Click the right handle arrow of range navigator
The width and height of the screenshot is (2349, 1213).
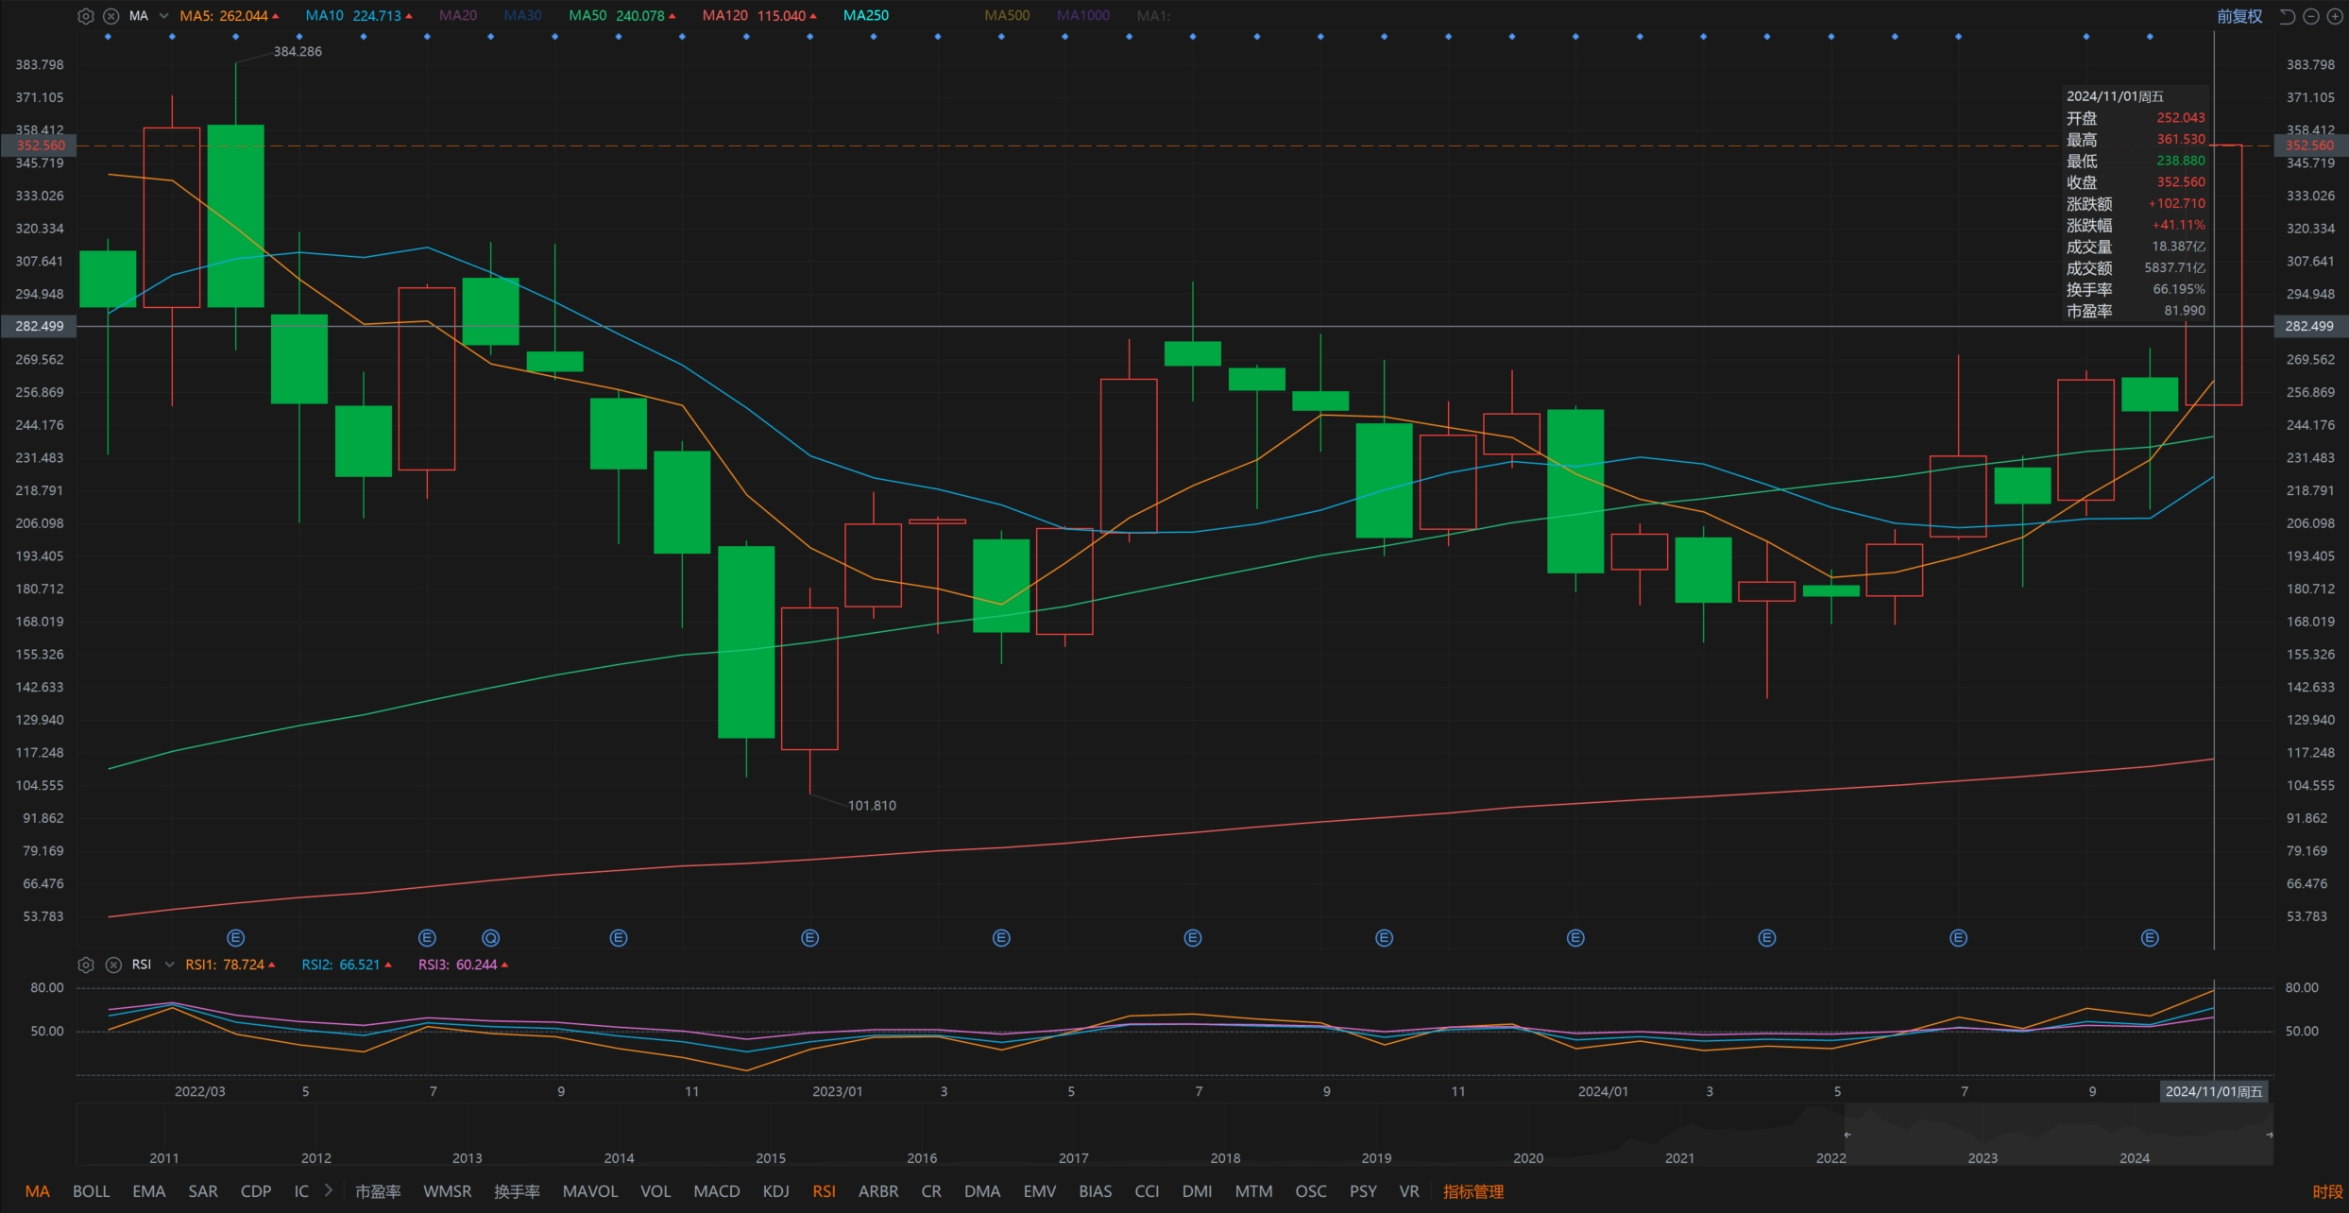(2269, 1135)
